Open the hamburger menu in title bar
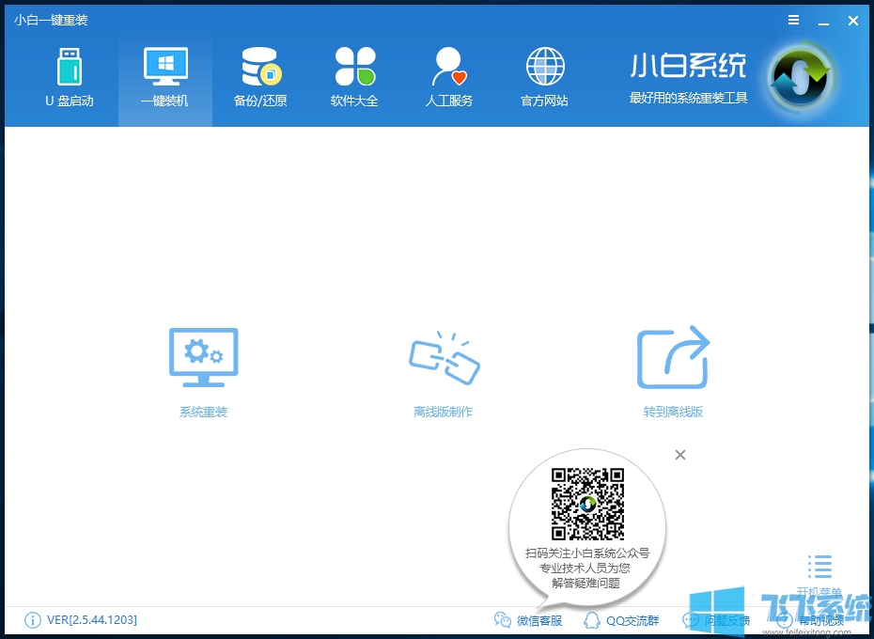Image resolution: width=874 pixels, height=639 pixels. pos(792,20)
